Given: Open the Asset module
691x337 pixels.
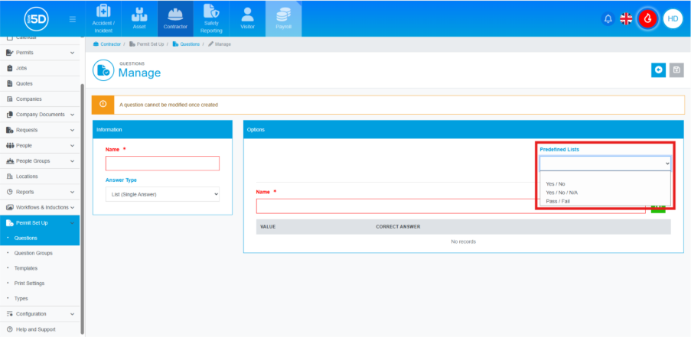Looking at the screenshot, I should (139, 18).
